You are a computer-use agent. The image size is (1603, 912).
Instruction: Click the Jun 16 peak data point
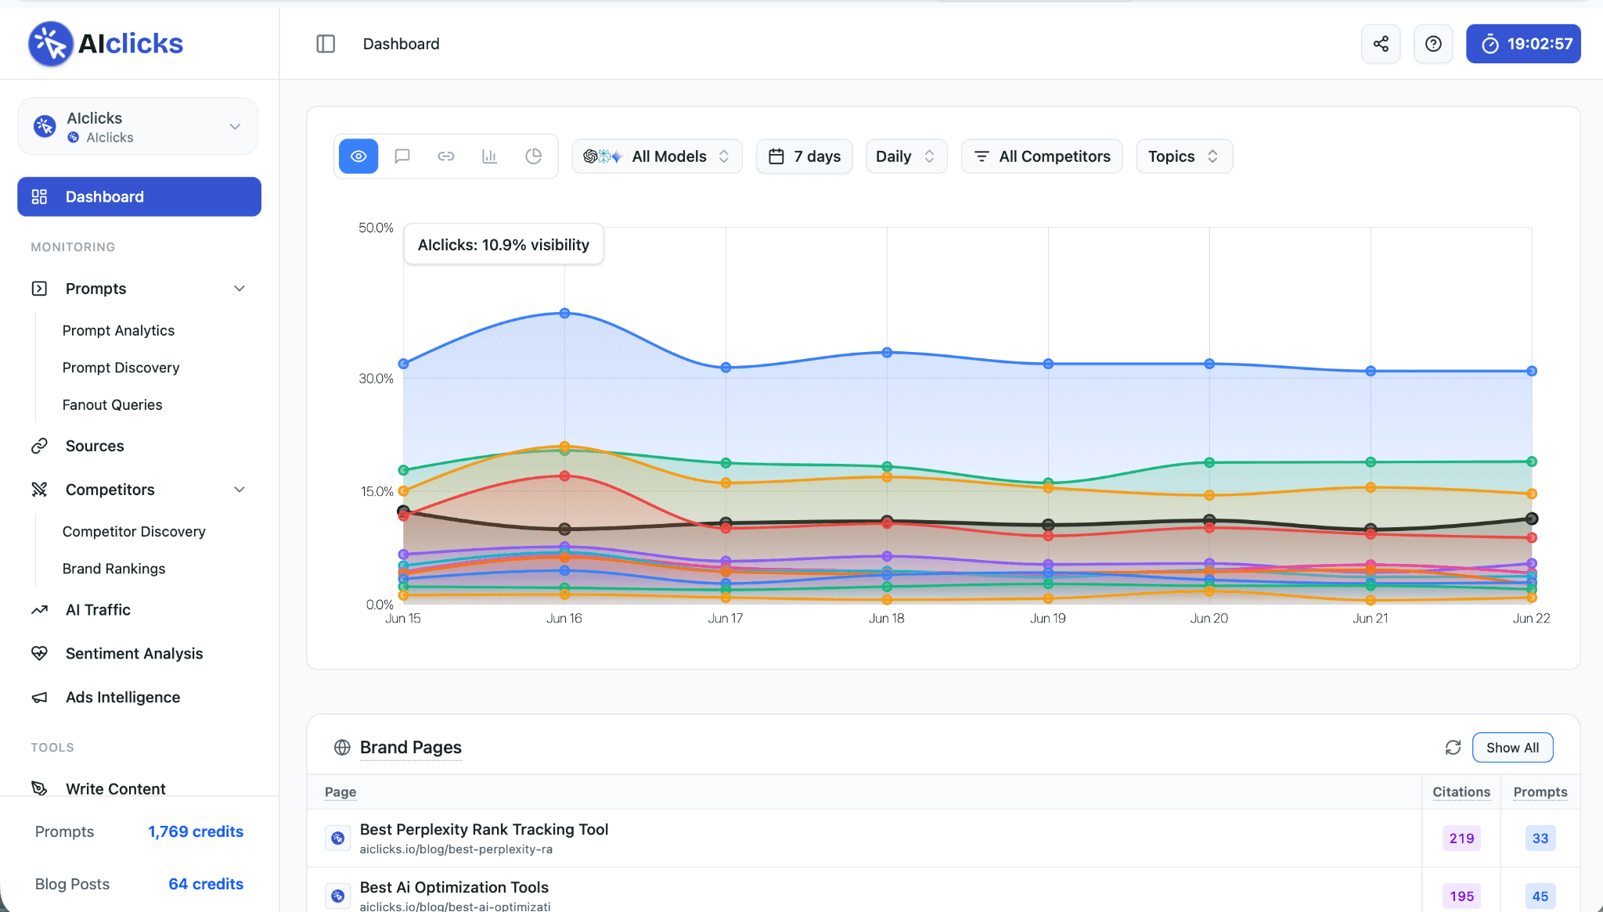(564, 313)
